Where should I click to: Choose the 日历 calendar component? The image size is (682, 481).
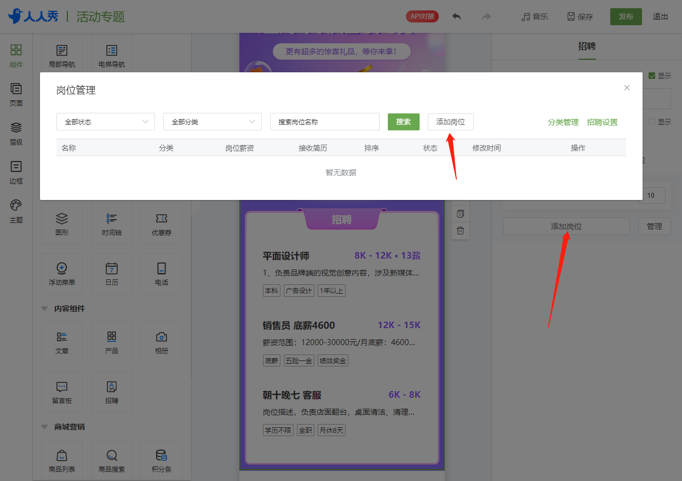pos(111,274)
